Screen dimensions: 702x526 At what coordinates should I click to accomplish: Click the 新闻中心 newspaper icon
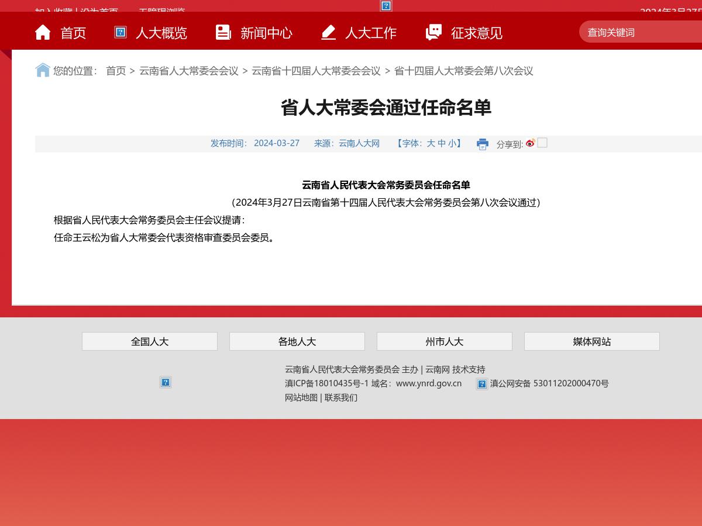pos(223,32)
